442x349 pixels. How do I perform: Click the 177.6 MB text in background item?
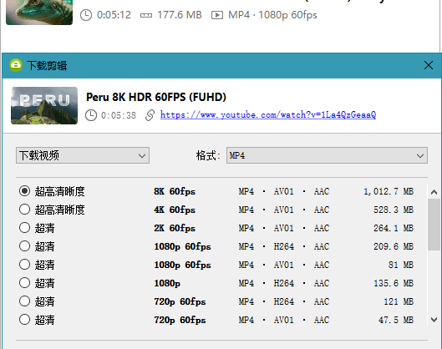click(180, 15)
